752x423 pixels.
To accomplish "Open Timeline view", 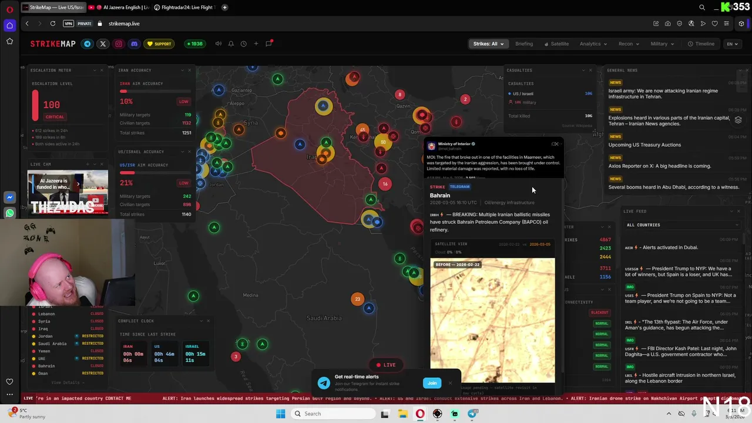I will (701, 44).
